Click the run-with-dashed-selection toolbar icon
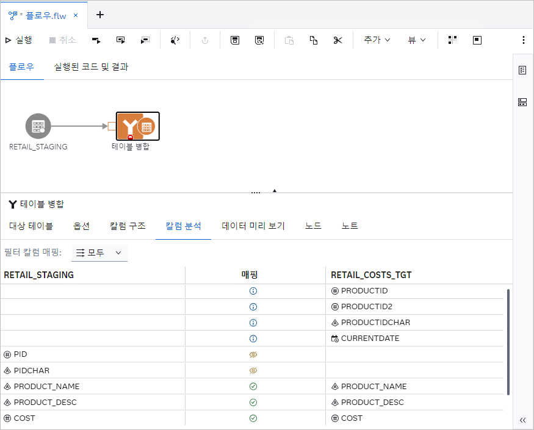This screenshot has width=534, height=430. pos(145,40)
